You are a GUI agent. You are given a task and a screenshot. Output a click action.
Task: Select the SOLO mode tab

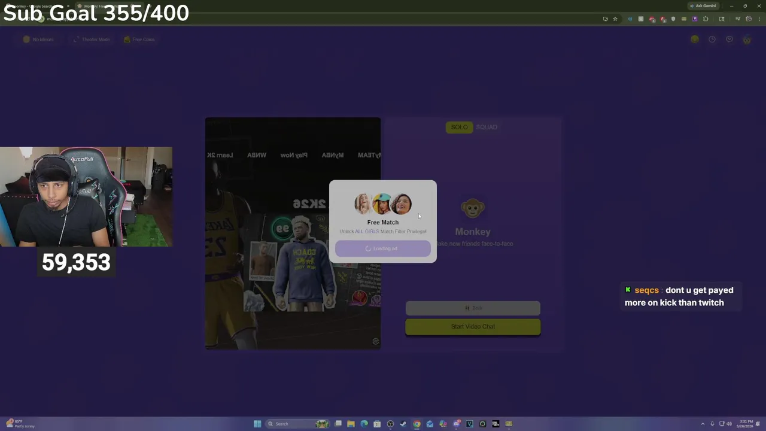coord(459,127)
